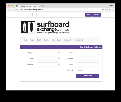The width and height of the screenshot is (121, 102).
Task: Click the filter icon left of the bookmark star
Action: click(103, 10)
